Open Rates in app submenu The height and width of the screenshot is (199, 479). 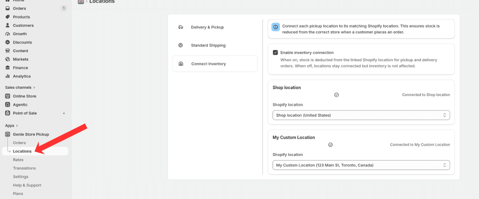pyautogui.click(x=18, y=160)
